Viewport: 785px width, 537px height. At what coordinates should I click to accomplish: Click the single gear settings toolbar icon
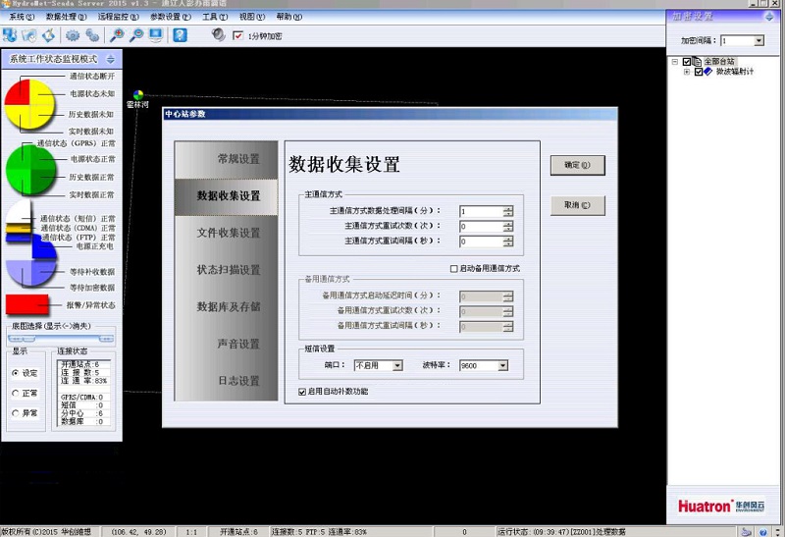(x=73, y=35)
